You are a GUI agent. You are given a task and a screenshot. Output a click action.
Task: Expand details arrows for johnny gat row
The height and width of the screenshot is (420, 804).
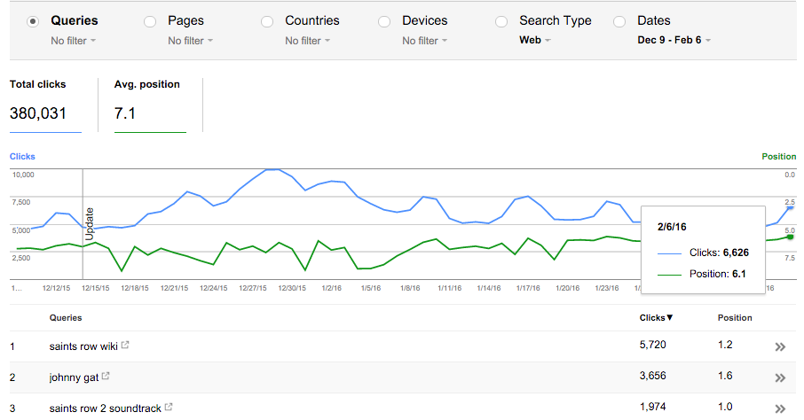click(x=780, y=378)
